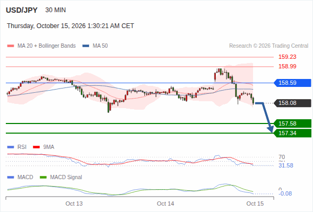
Task: Click the black 158.08 current price tag
Action: point(292,103)
